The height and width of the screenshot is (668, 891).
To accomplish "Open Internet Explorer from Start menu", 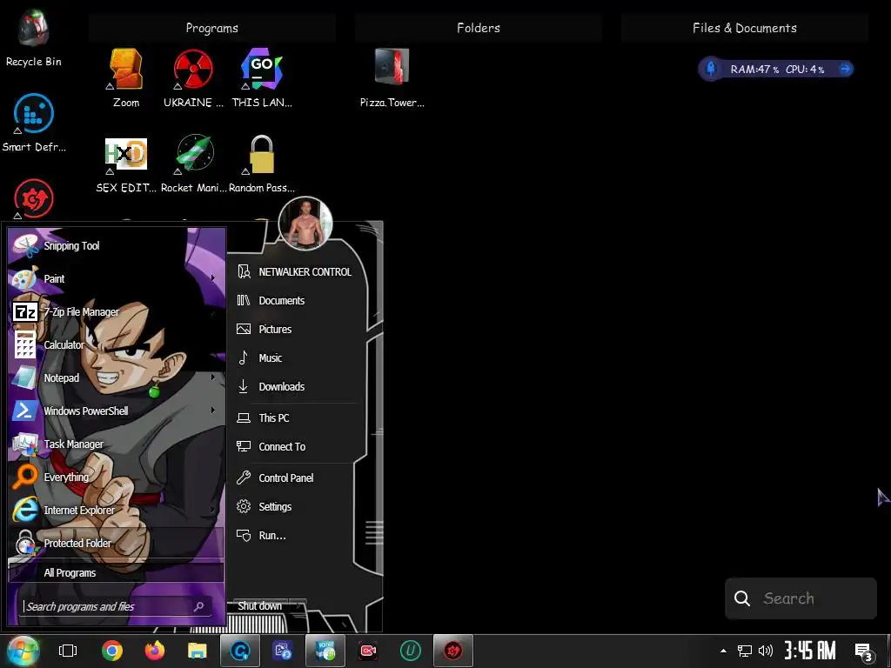I will pyautogui.click(x=117, y=510).
